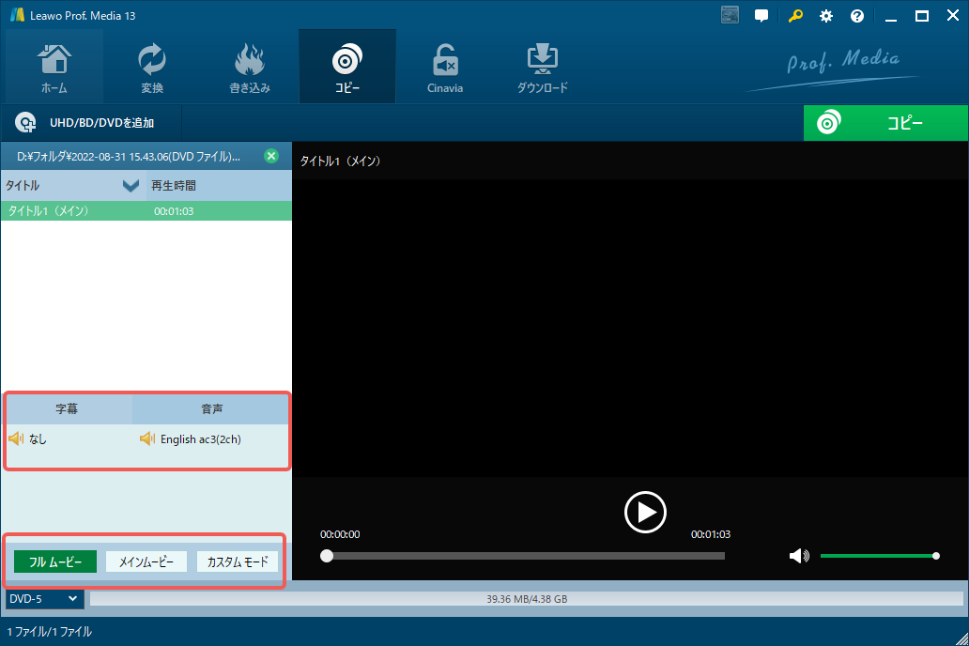969x646 pixels.
Task: Open the Cinavia removal module
Action: pos(445,68)
